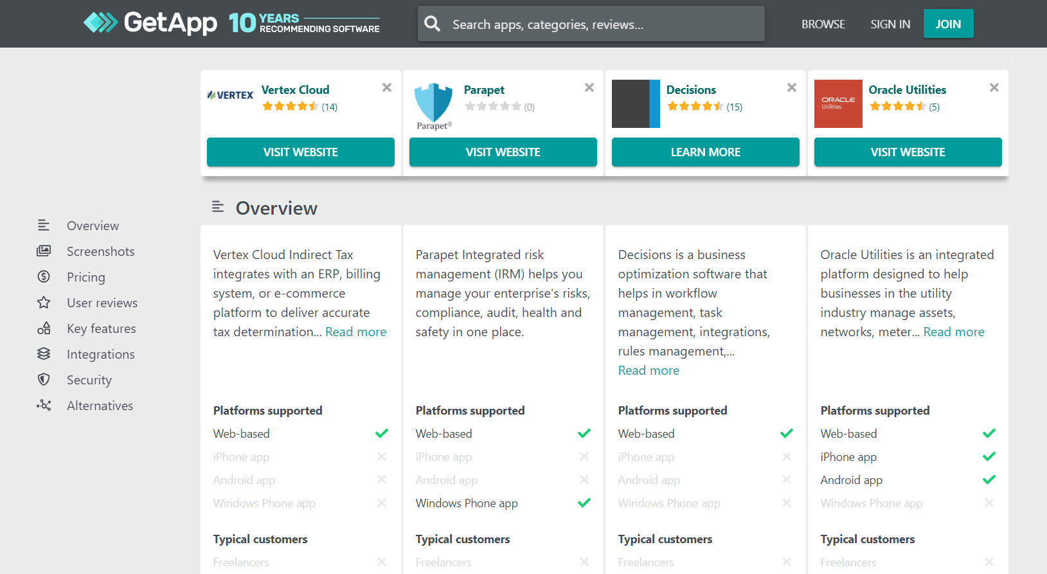Go to Integrations section
This screenshot has width=1047, height=574.
tap(101, 354)
